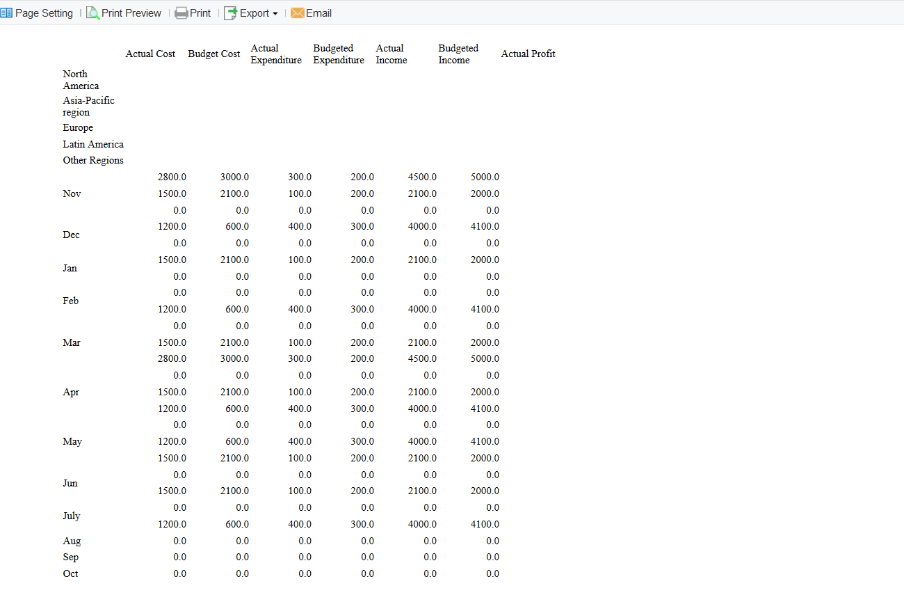Expand the Export dropdown arrow
The height and width of the screenshot is (602, 904).
pos(275,13)
